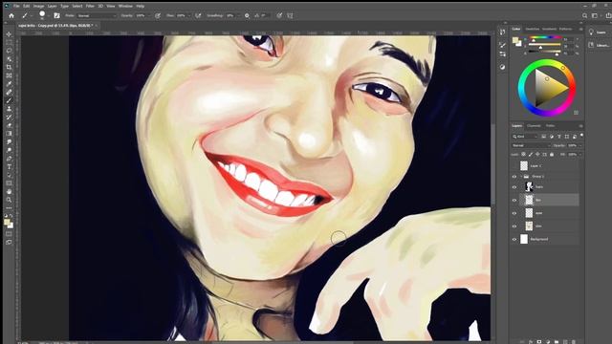Switch to the Swatches tab
Viewport: 612px width, 344px height.
click(532, 29)
